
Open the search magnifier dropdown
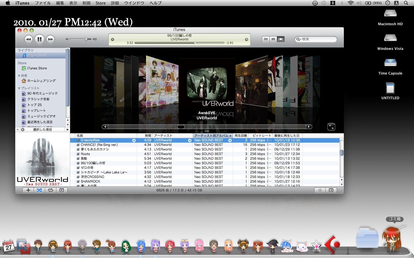(299, 39)
